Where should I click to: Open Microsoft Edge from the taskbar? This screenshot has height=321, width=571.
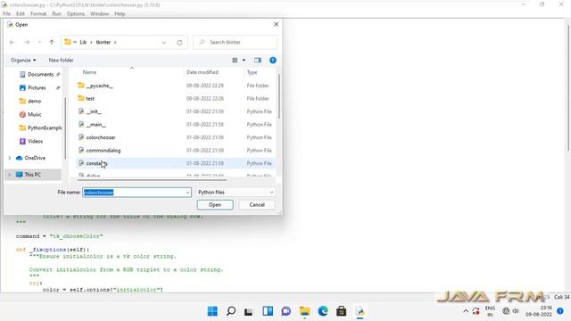(323, 311)
